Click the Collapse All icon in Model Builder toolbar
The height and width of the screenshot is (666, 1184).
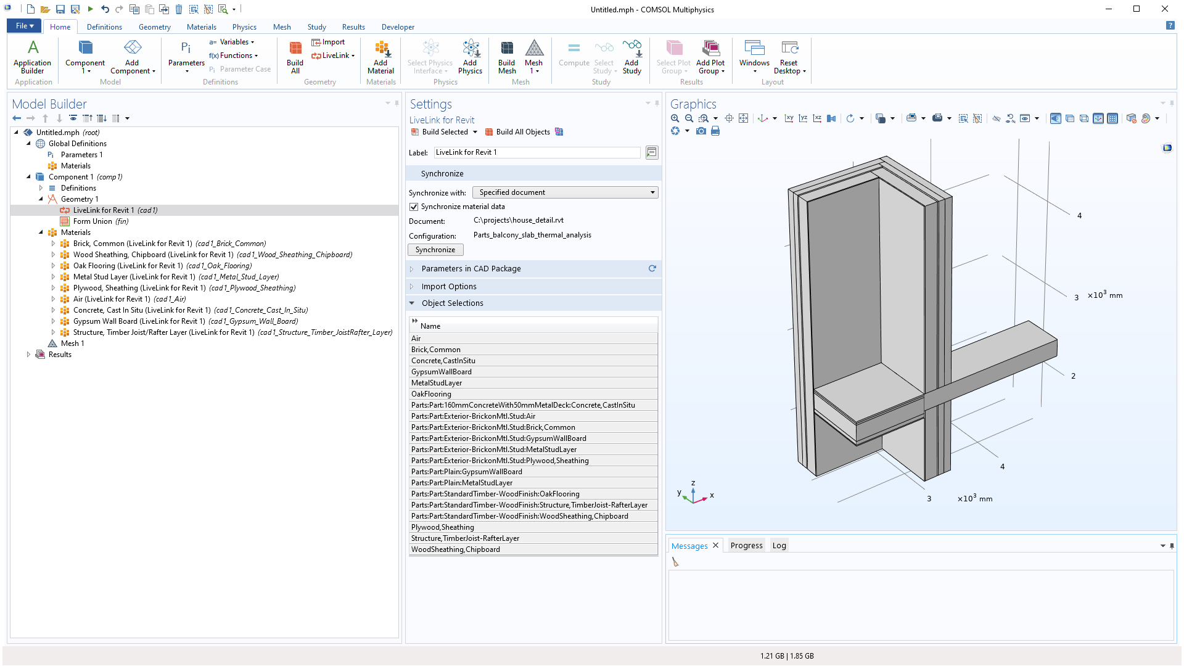point(88,118)
